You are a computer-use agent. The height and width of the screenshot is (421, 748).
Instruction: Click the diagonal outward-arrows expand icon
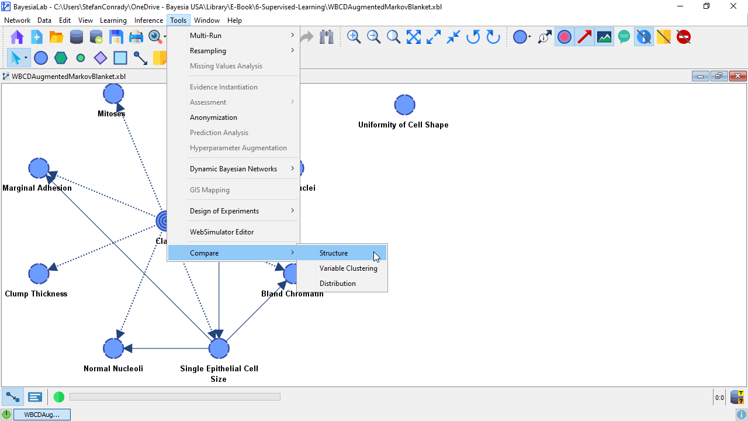click(x=434, y=37)
